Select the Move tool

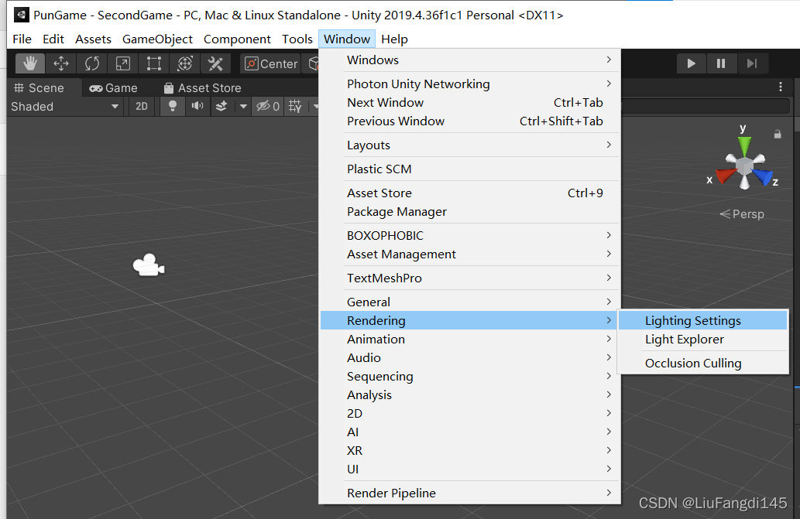tap(61, 63)
